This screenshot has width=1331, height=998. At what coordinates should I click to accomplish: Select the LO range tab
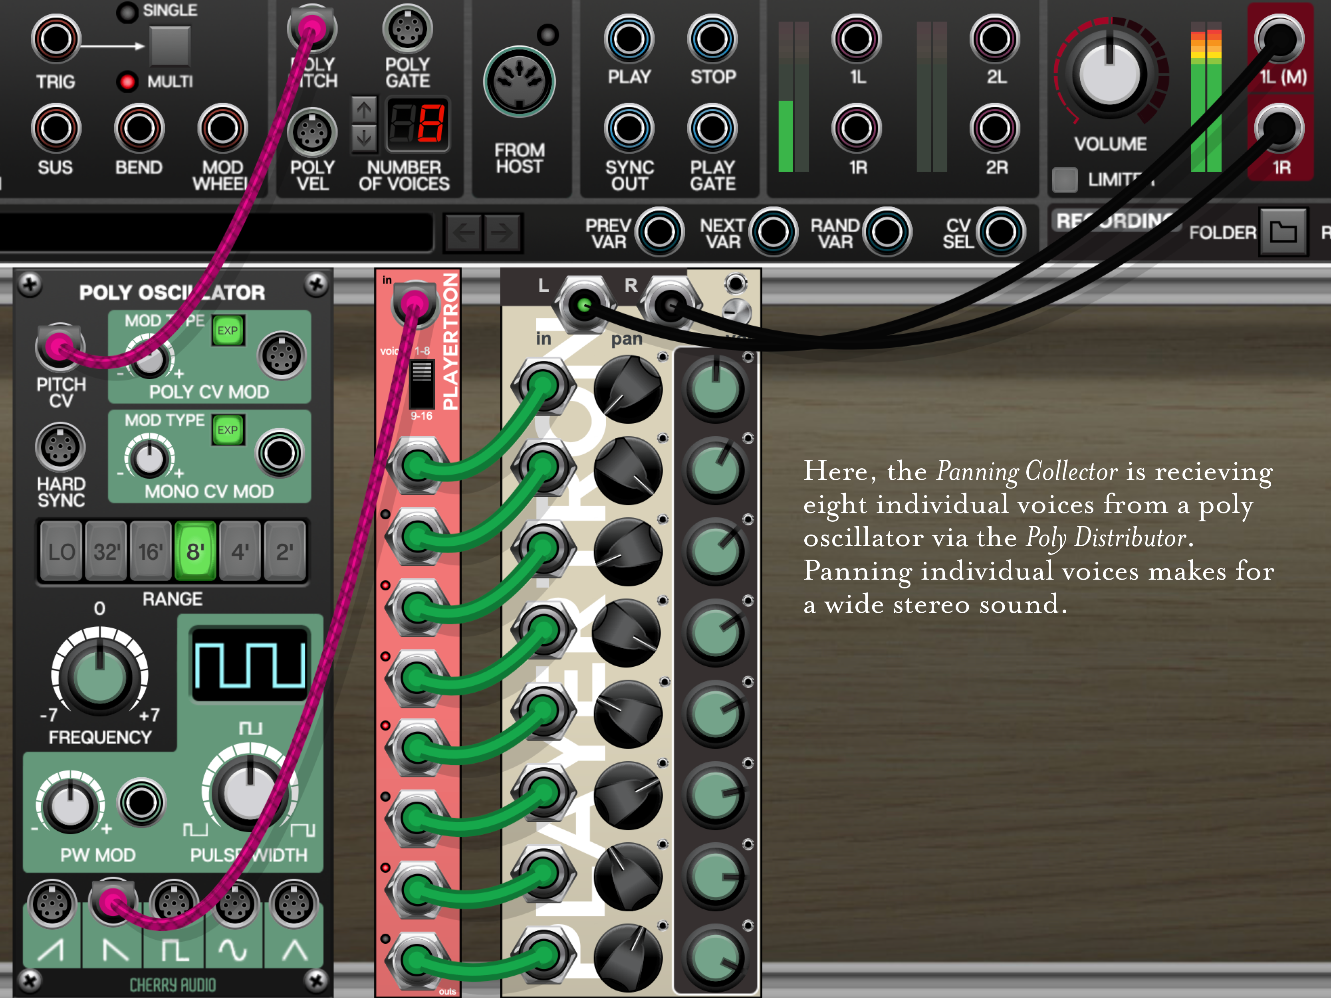[x=61, y=551]
